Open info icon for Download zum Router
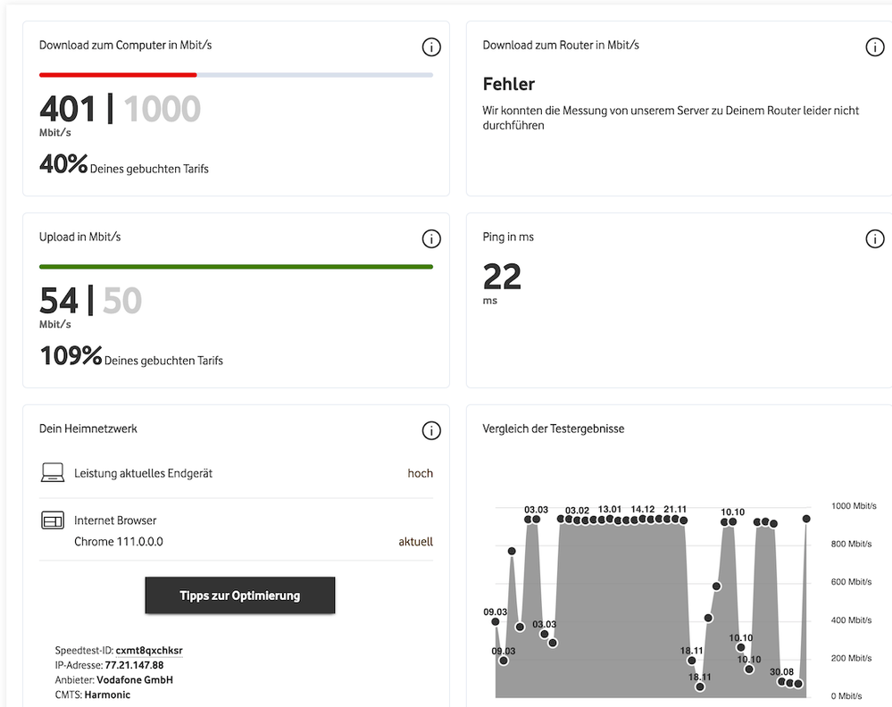892x707 pixels. 875,47
